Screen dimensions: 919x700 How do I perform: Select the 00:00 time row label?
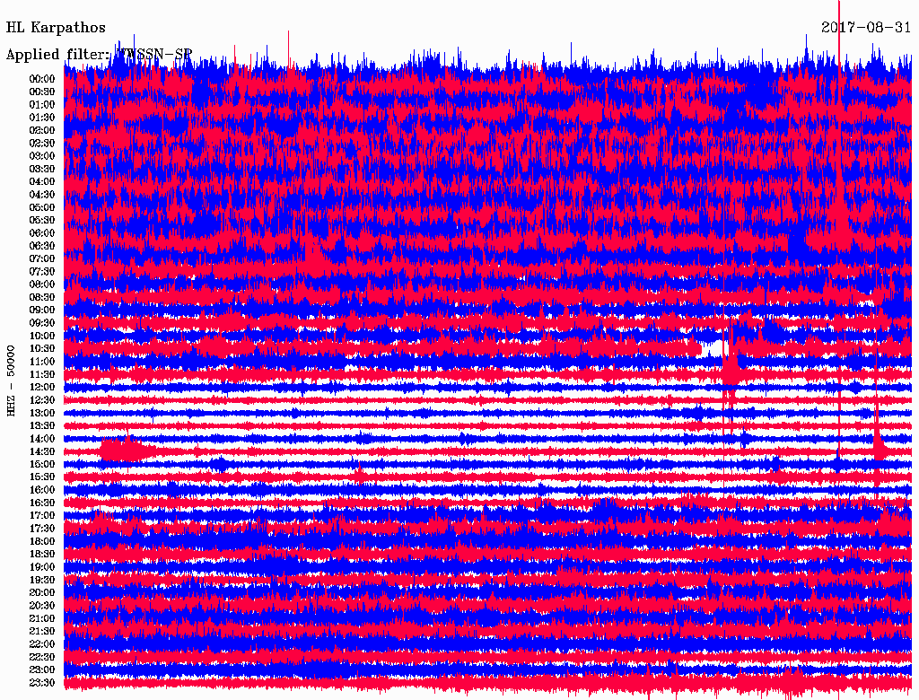click(42, 79)
